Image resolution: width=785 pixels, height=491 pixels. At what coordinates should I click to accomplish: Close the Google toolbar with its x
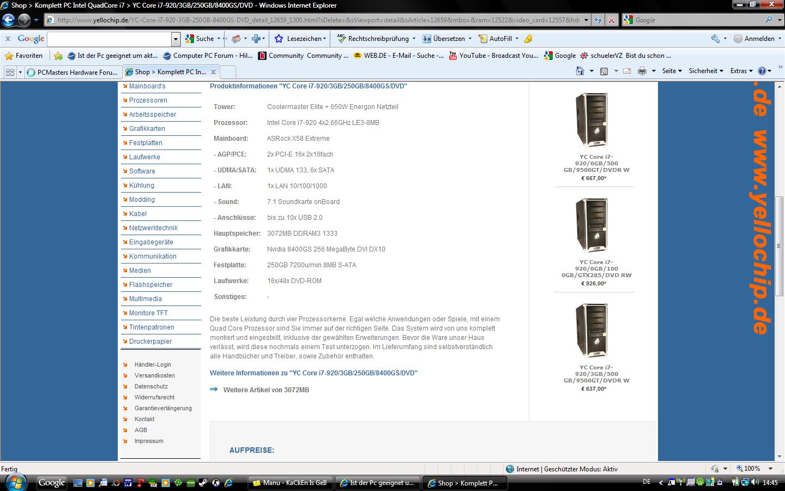click(x=8, y=39)
